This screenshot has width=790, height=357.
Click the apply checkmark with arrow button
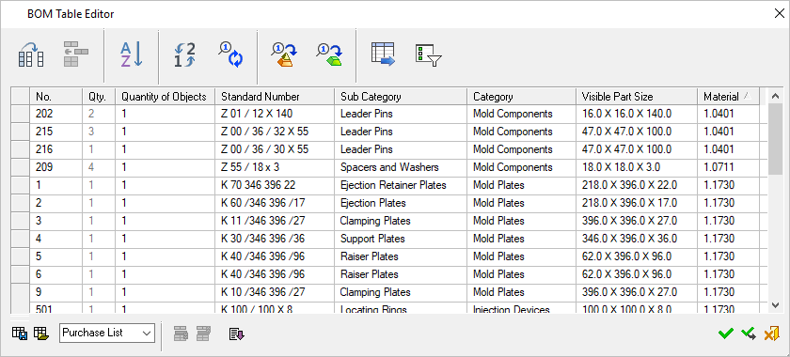[x=749, y=334]
